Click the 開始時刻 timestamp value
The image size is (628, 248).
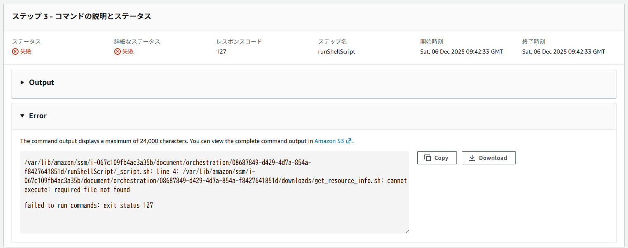461,52
